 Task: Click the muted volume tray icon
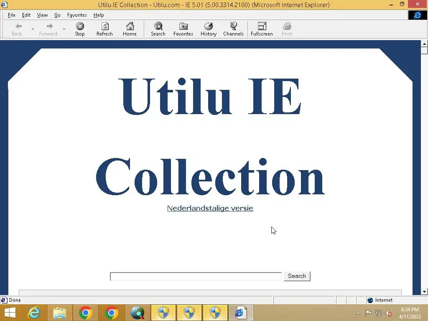[x=389, y=313]
